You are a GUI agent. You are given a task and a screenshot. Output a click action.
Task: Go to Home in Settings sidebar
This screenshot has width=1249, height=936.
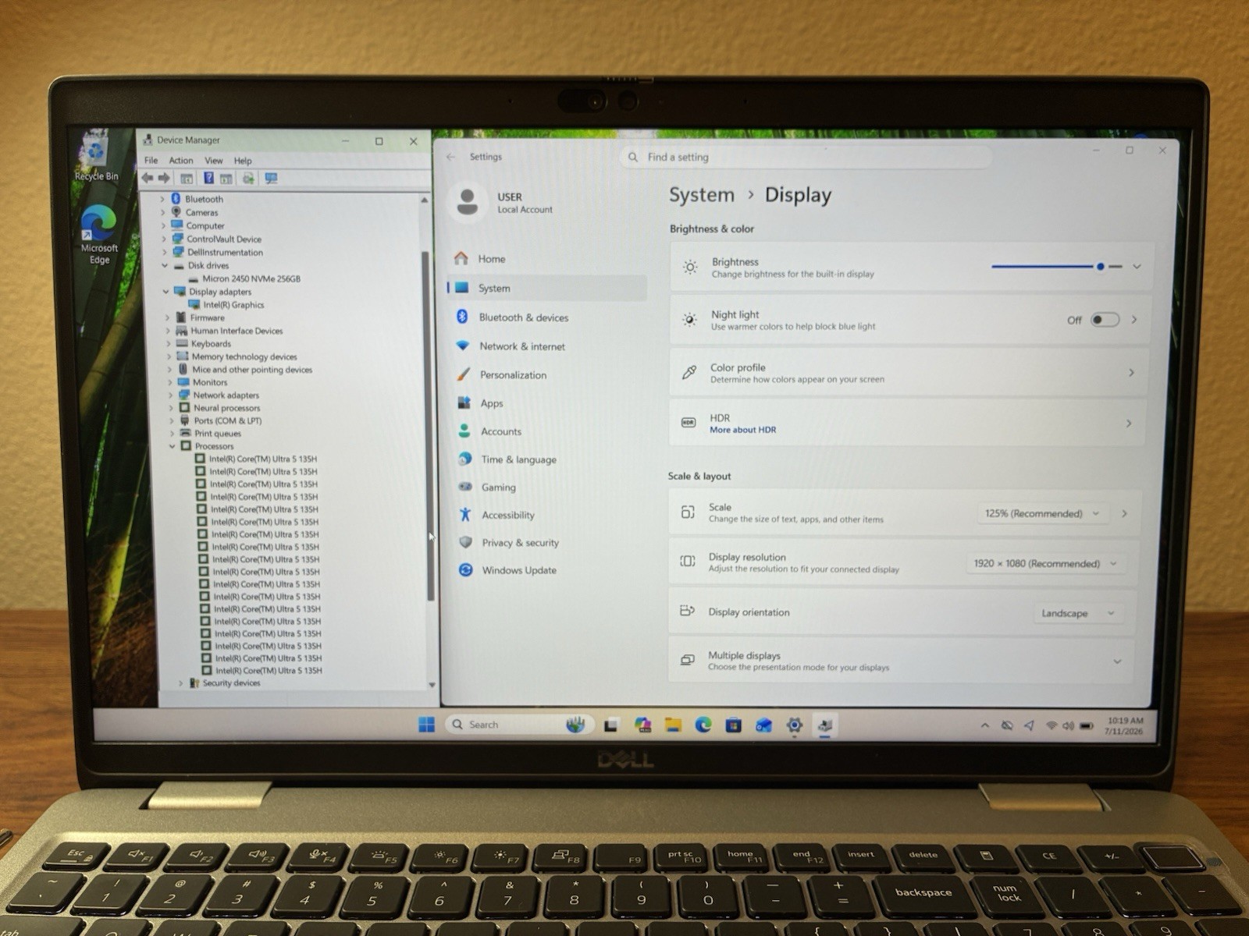pyautogui.click(x=546, y=259)
